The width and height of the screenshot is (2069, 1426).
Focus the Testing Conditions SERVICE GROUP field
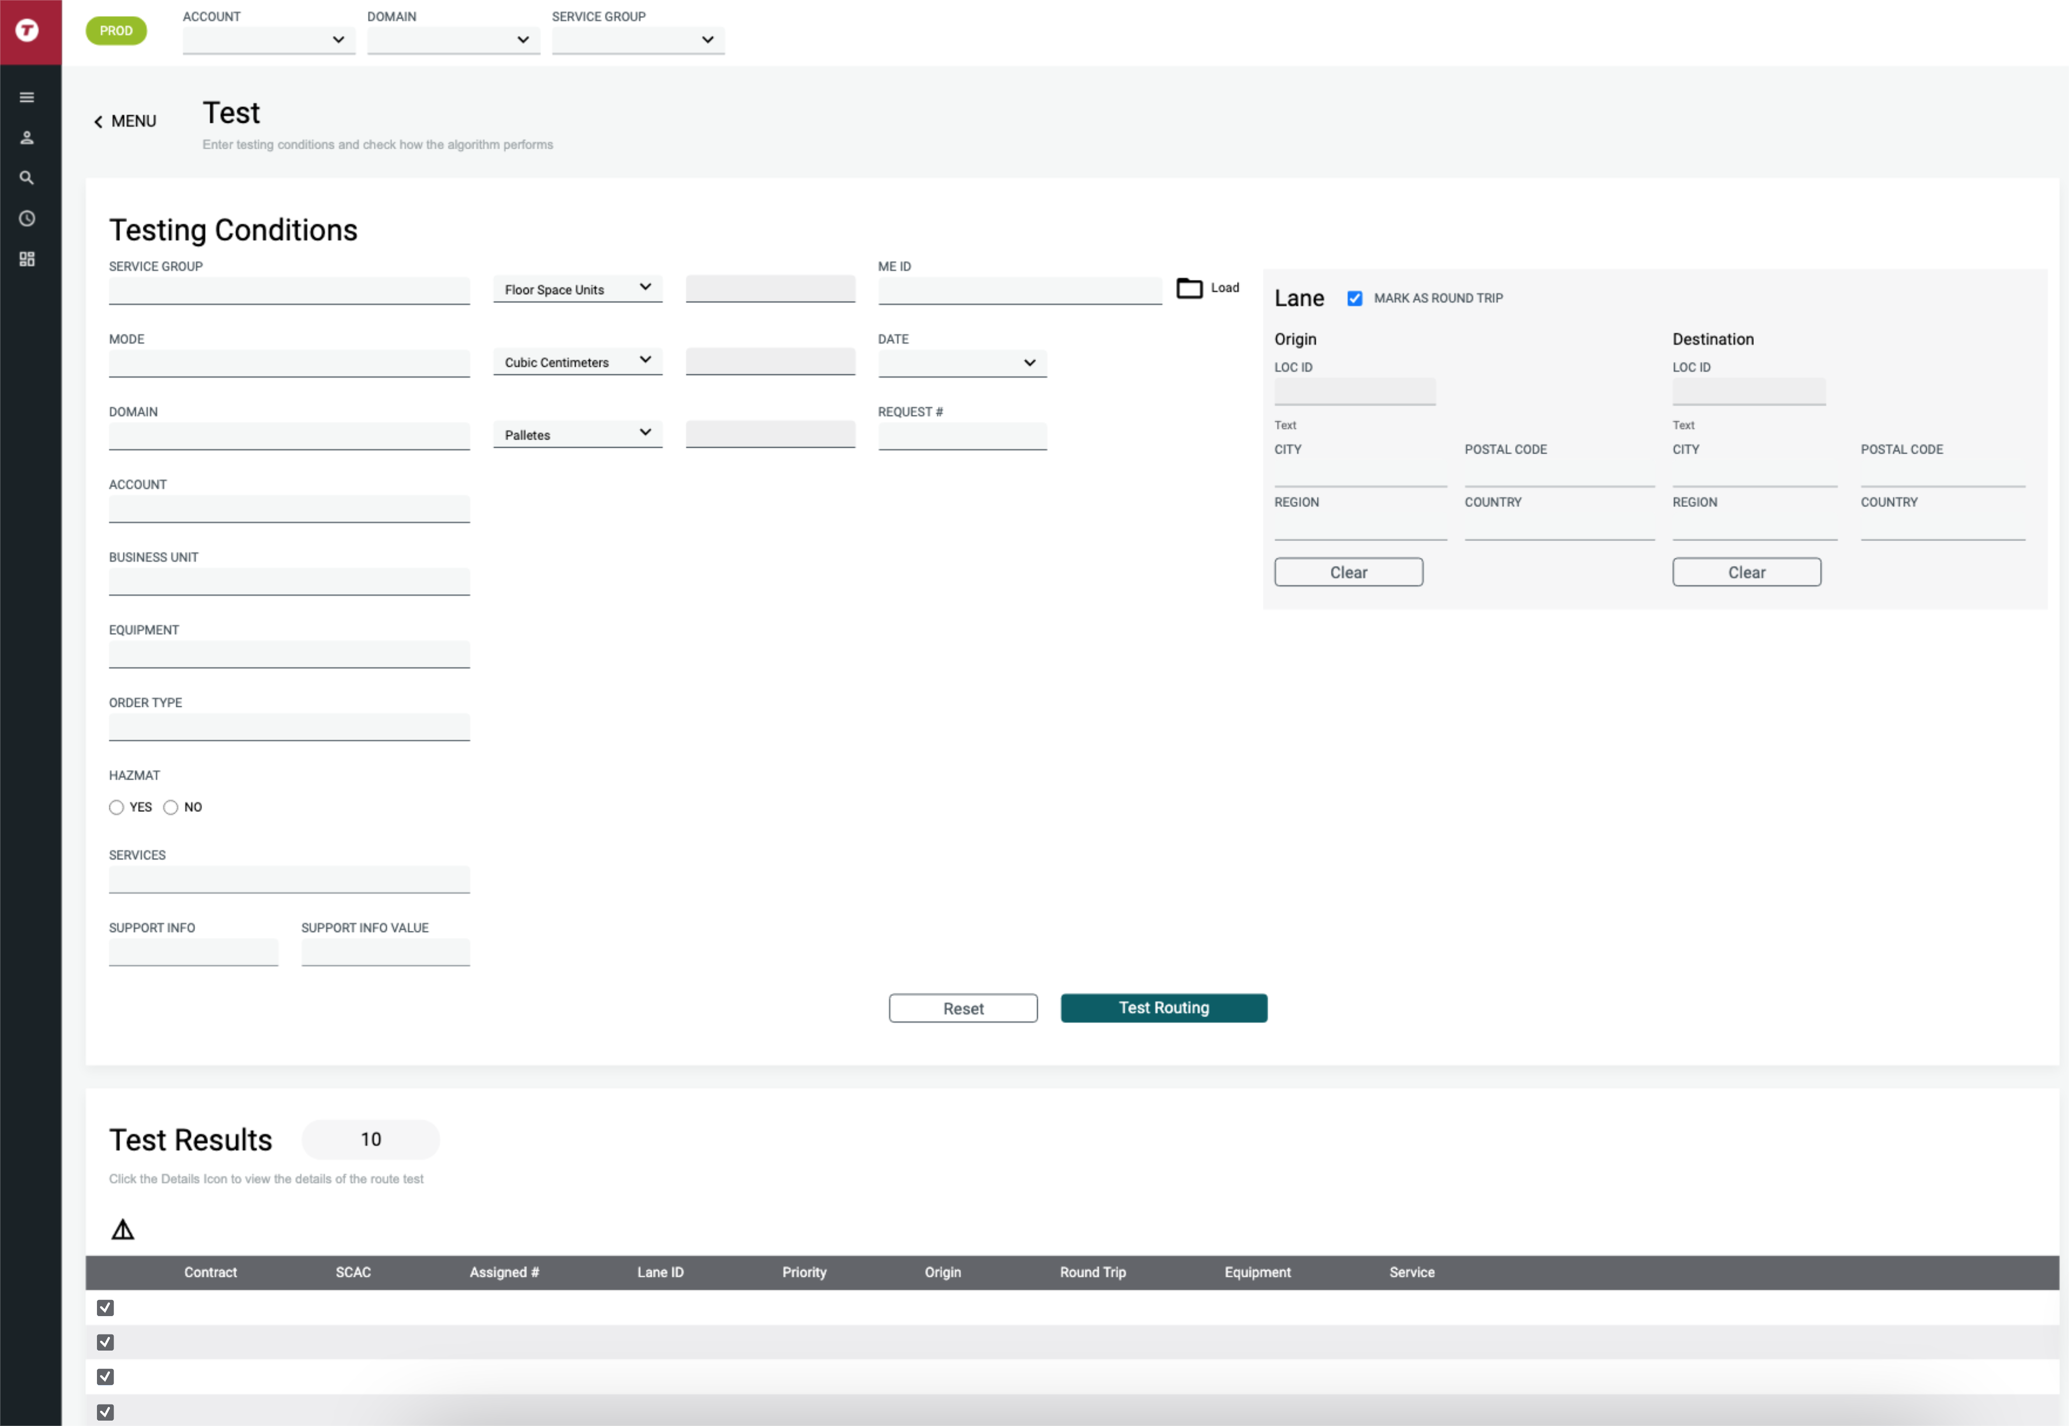(x=289, y=290)
